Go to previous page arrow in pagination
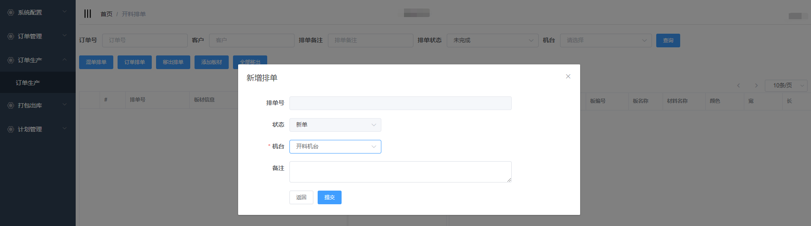811x226 pixels. (738, 85)
